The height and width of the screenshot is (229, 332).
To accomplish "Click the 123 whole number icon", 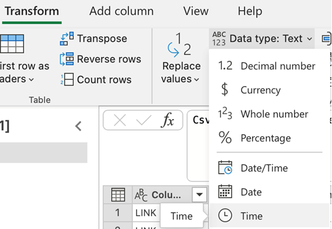I will (225, 114).
